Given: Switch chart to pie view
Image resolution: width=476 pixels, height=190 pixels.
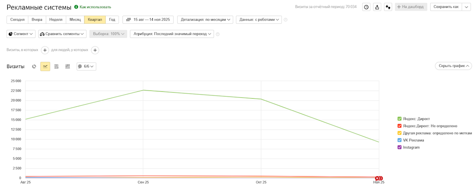Looking at the screenshot, I should click(x=34, y=66).
